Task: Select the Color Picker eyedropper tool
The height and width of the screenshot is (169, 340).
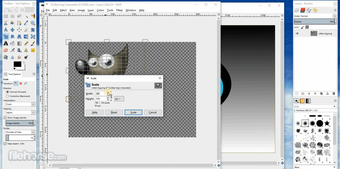Action: (x=26, y=23)
